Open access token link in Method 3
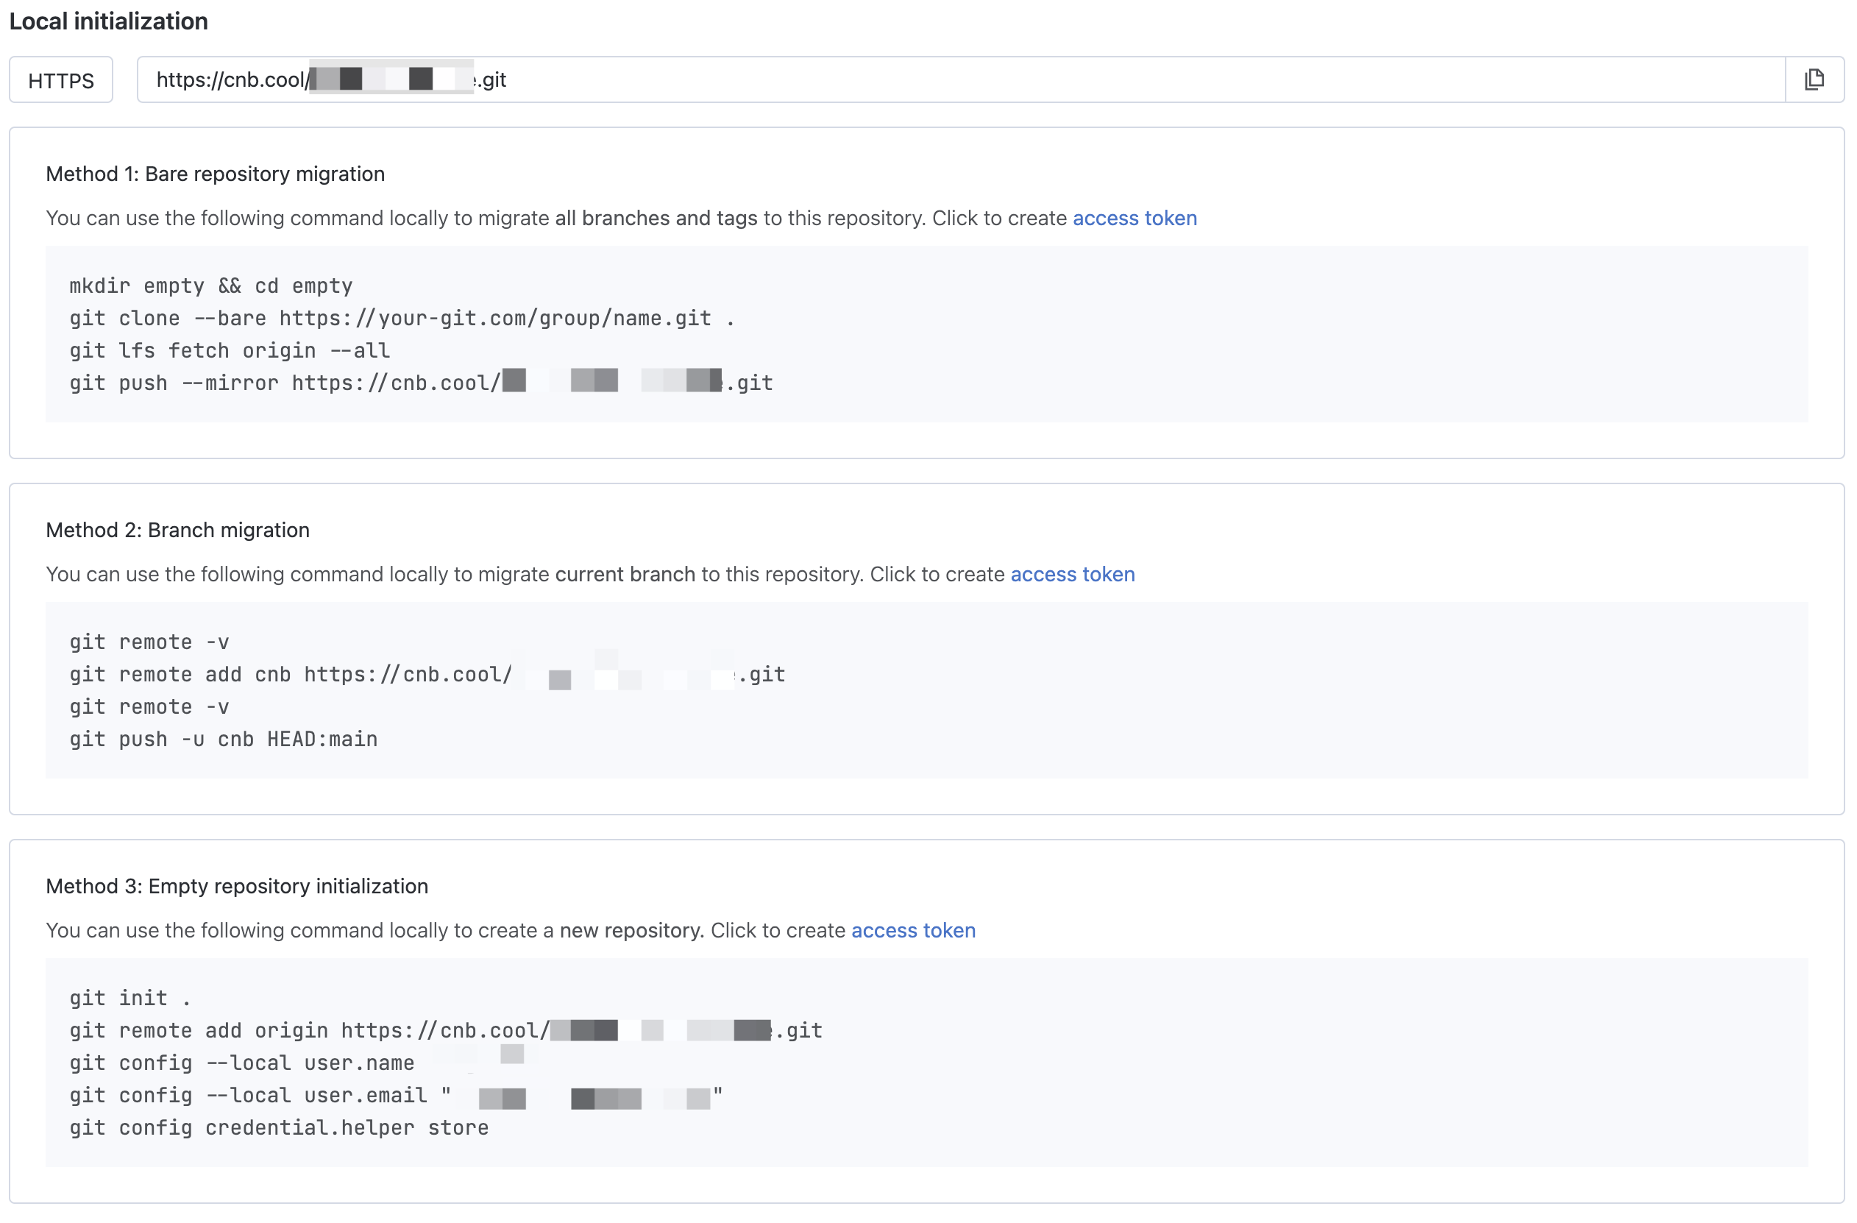1857x1223 pixels. (913, 930)
